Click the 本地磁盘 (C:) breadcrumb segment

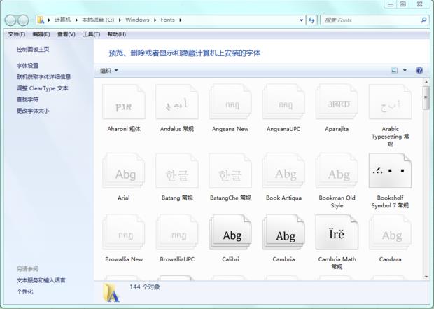coord(98,20)
